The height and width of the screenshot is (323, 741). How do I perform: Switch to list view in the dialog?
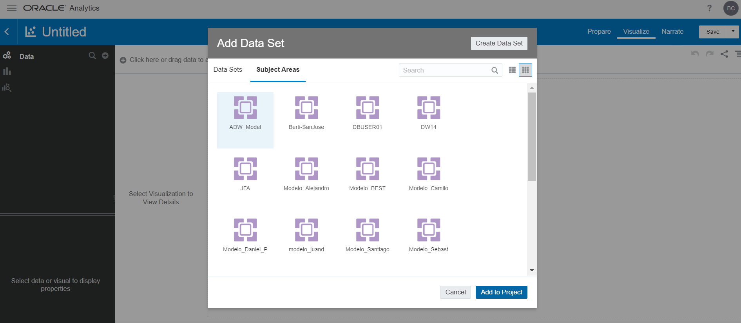(512, 70)
